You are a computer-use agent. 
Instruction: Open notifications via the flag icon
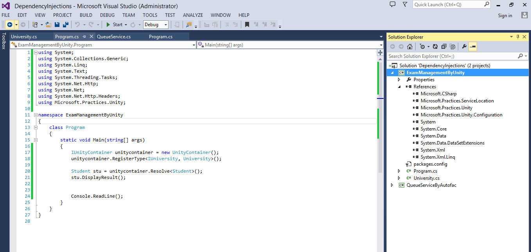coord(405,4)
